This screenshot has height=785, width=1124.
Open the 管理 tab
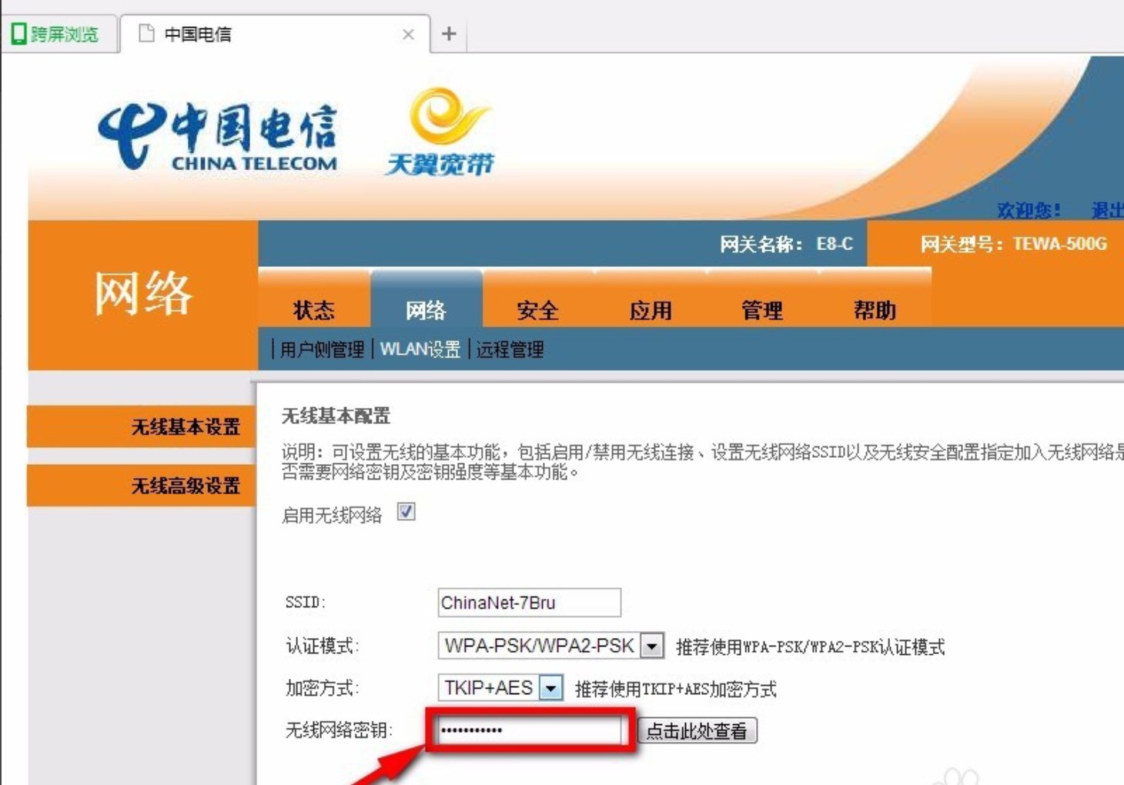coord(762,309)
